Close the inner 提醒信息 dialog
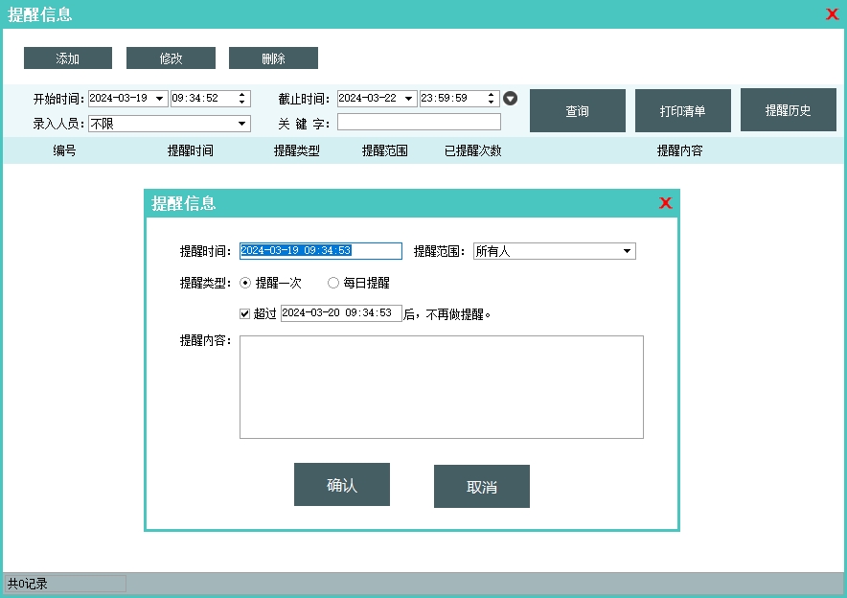 666,203
